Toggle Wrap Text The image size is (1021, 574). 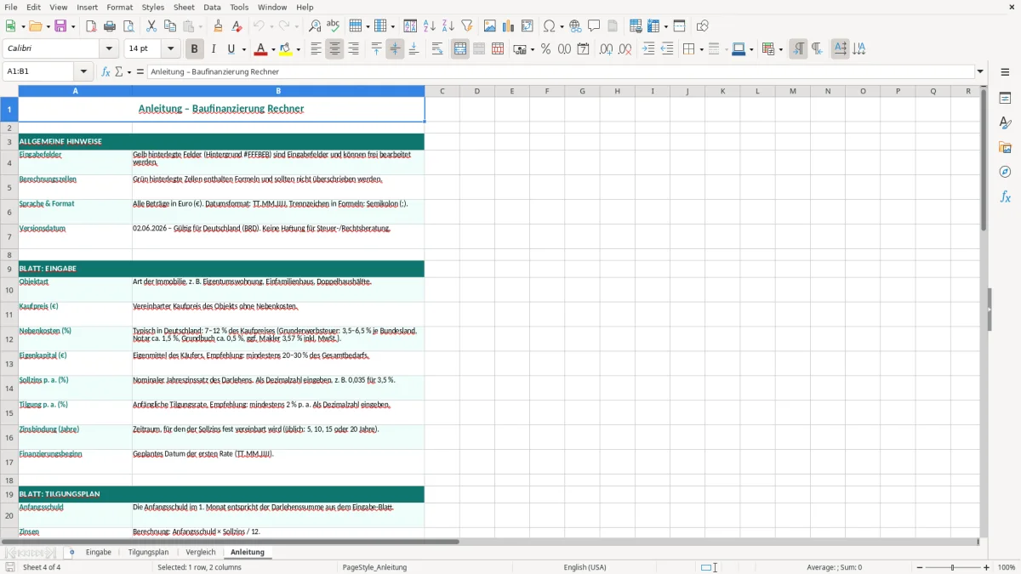(437, 49)
